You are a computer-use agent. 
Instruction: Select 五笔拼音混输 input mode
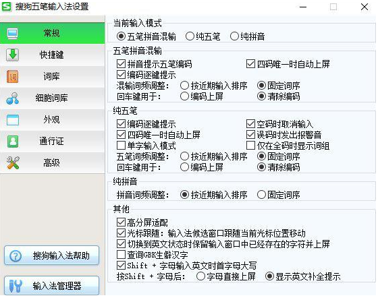click(121, 36)
